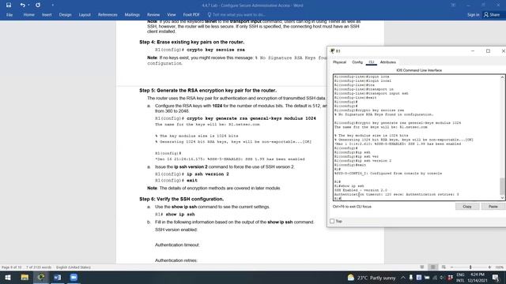Click the R1 window title icon
Viewport: 506px width, 284px height.
coord(332,50)
